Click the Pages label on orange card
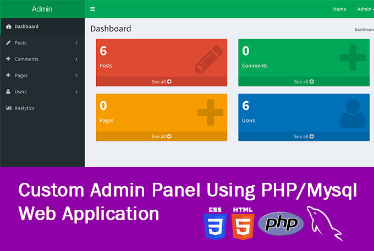The width and height of the screenshot is (374, 251). click(106, 120)
